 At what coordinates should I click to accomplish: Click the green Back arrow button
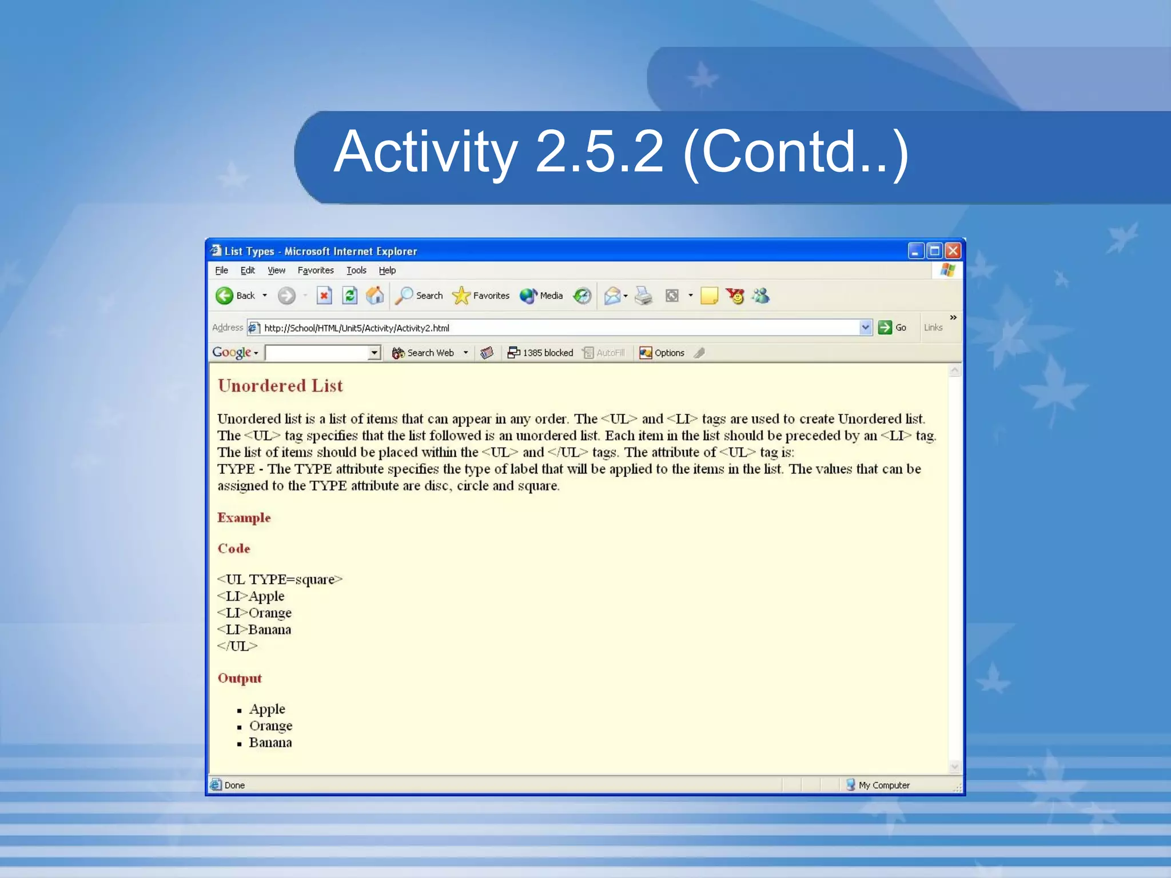pyautogui.click(x=224, y=296)
